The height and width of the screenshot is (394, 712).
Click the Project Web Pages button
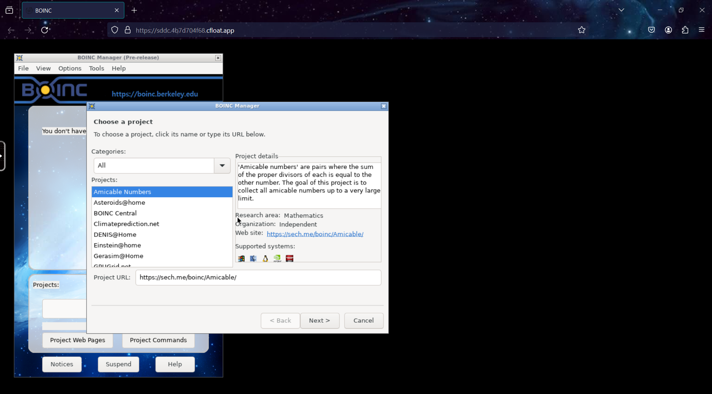pos(78,340)
